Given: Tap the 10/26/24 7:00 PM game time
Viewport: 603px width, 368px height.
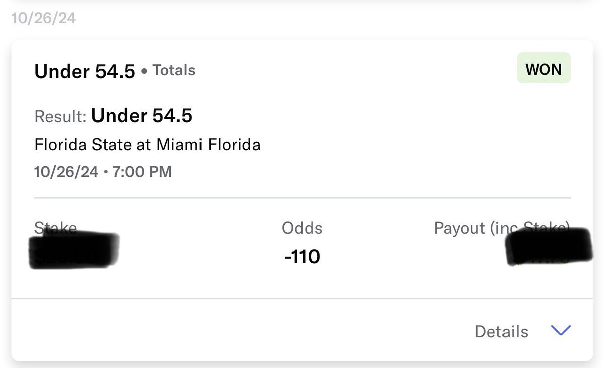Looking at the screenshot, I should [103, 172].
